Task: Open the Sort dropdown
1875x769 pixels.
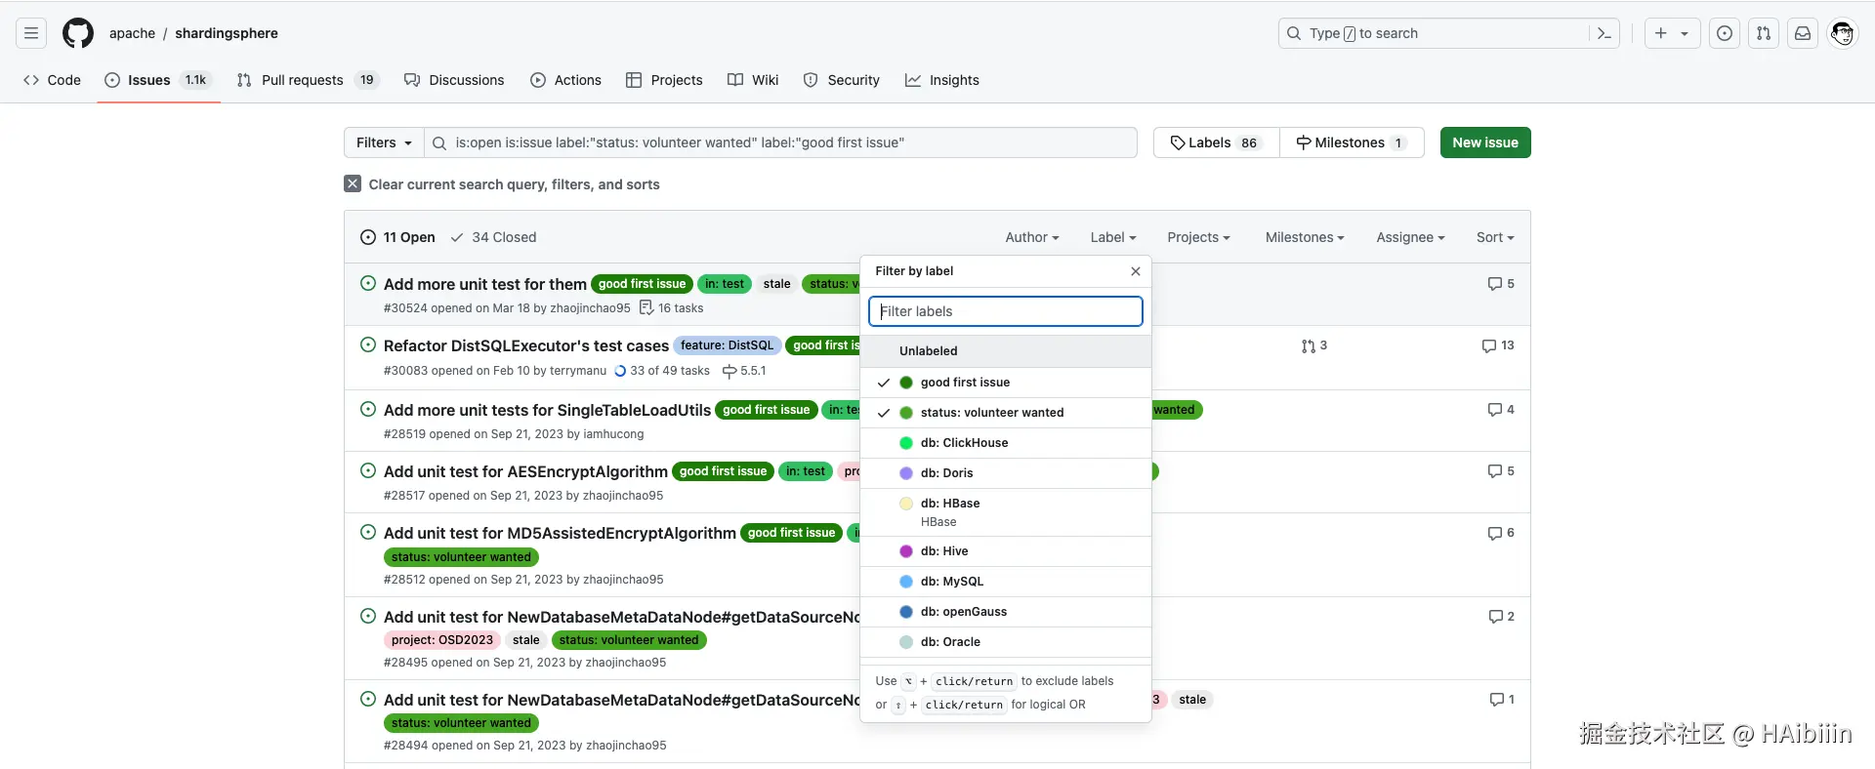Action: point(1495,237)
